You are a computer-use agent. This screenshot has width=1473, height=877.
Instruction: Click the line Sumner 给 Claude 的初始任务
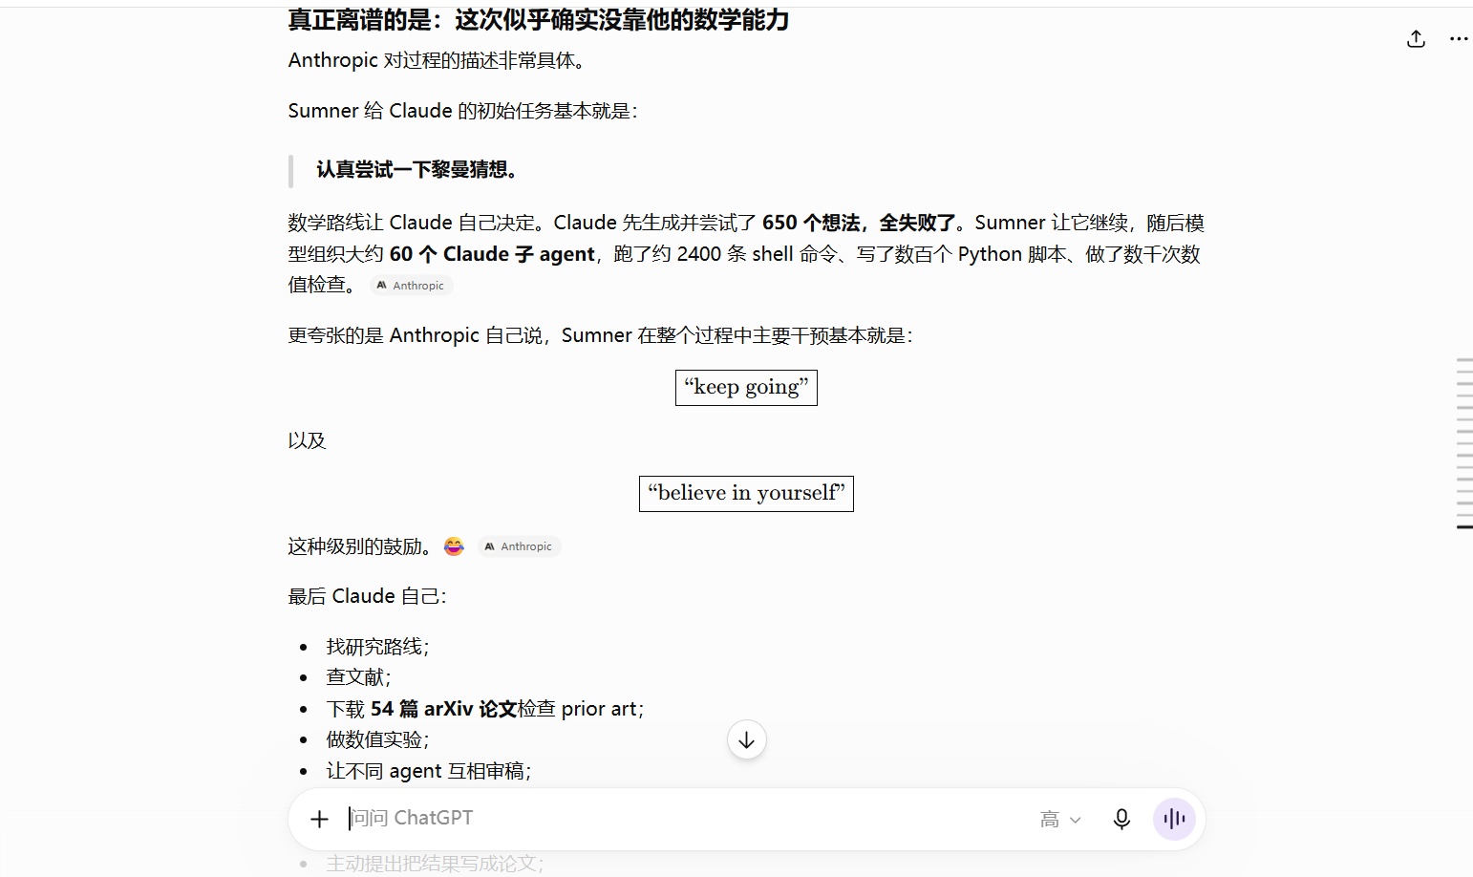[462, 111]
